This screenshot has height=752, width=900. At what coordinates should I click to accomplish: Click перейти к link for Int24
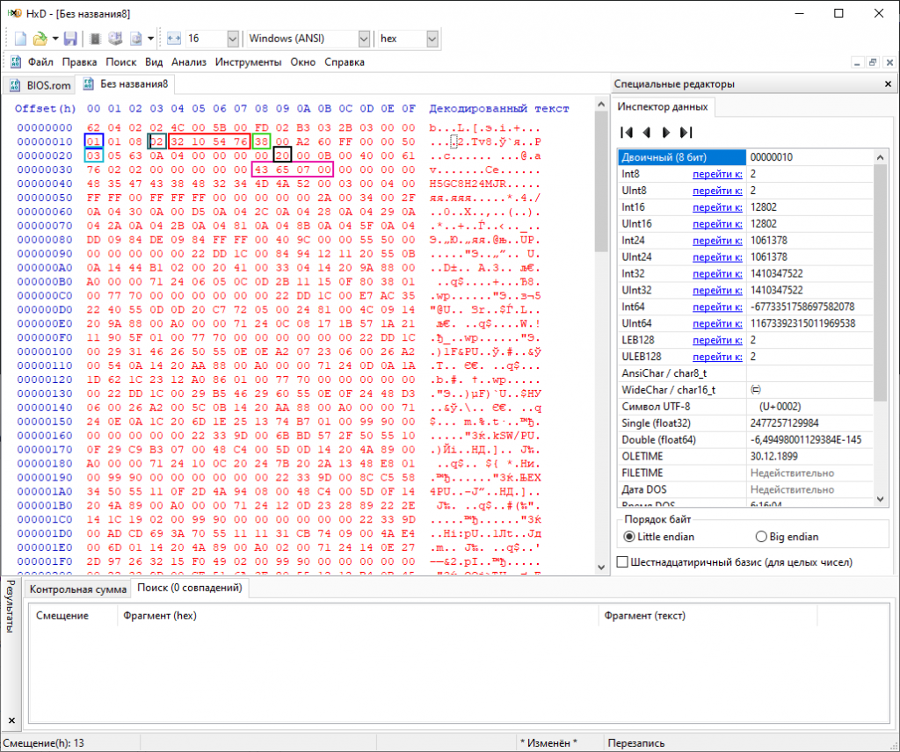coord(717,241)
